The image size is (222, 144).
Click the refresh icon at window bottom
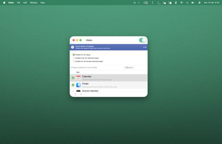click(x=75, y=94)
